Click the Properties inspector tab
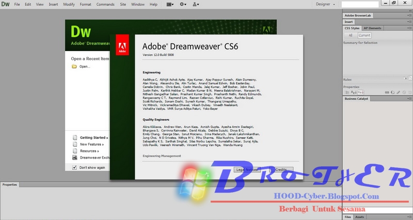Image resolution: width=413 pixels, height=220 pixels. (x=10, y=185)
